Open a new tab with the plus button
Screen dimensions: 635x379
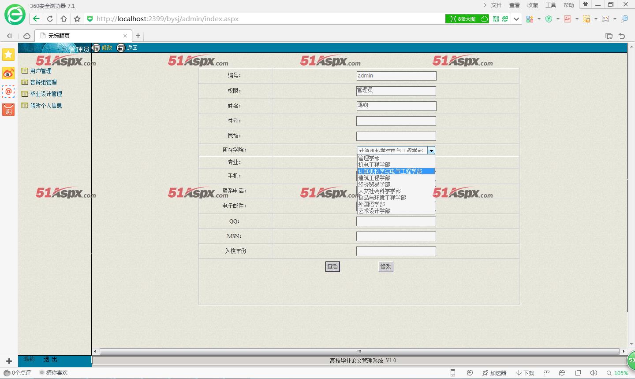[x=138, y=36]
